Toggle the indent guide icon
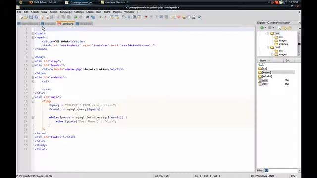Viewport: 317px width, 178px height. 134,17
